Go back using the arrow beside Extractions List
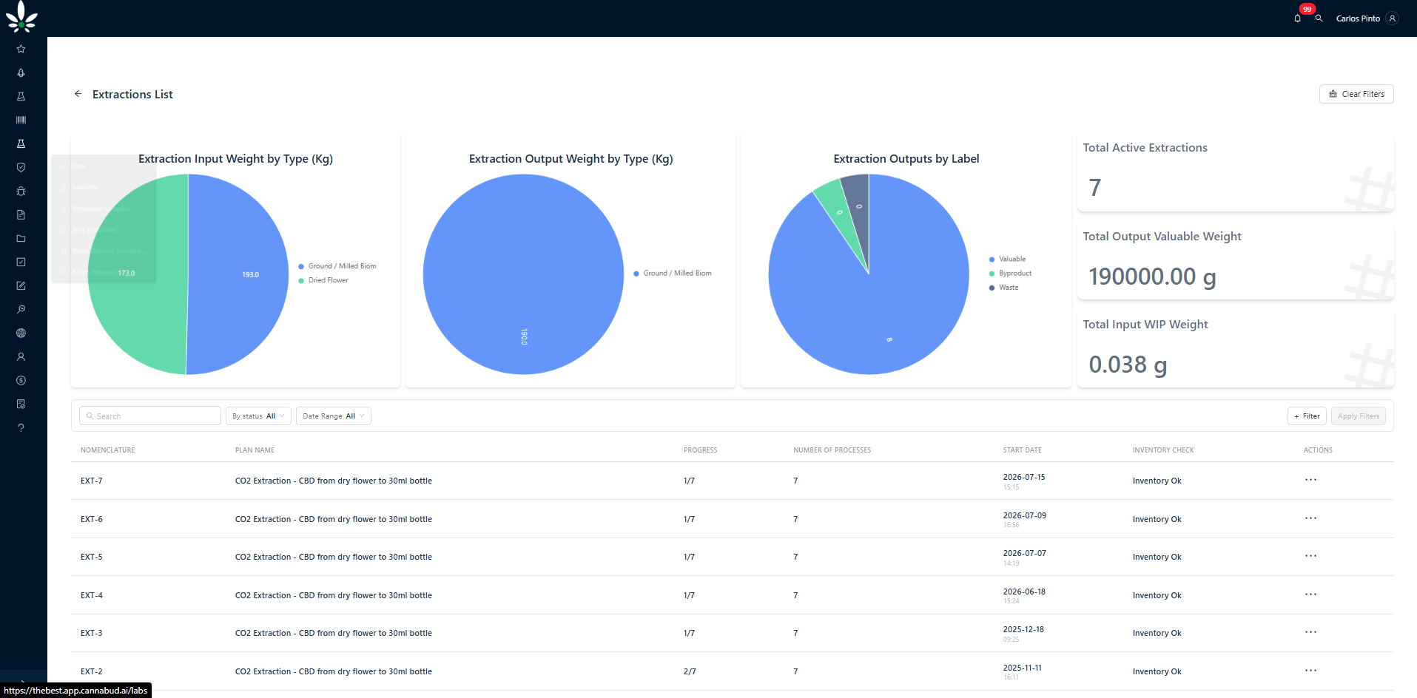This screenshot has height=698, width=1417. (x=78, y=94)
